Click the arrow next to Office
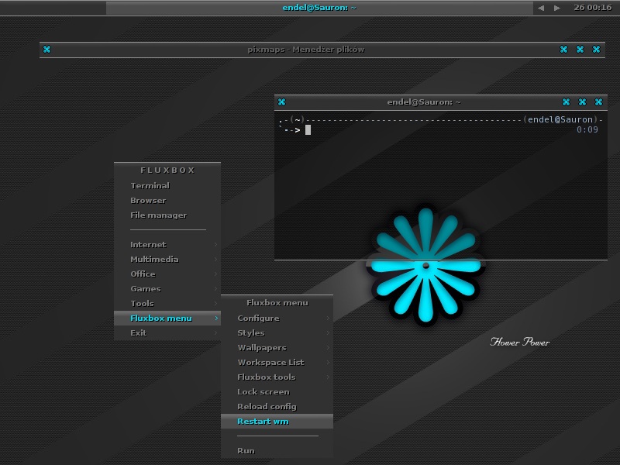Image resolution: width=620 pixels, height=465 pixels. pyautogui.click(x=215, y=274)
